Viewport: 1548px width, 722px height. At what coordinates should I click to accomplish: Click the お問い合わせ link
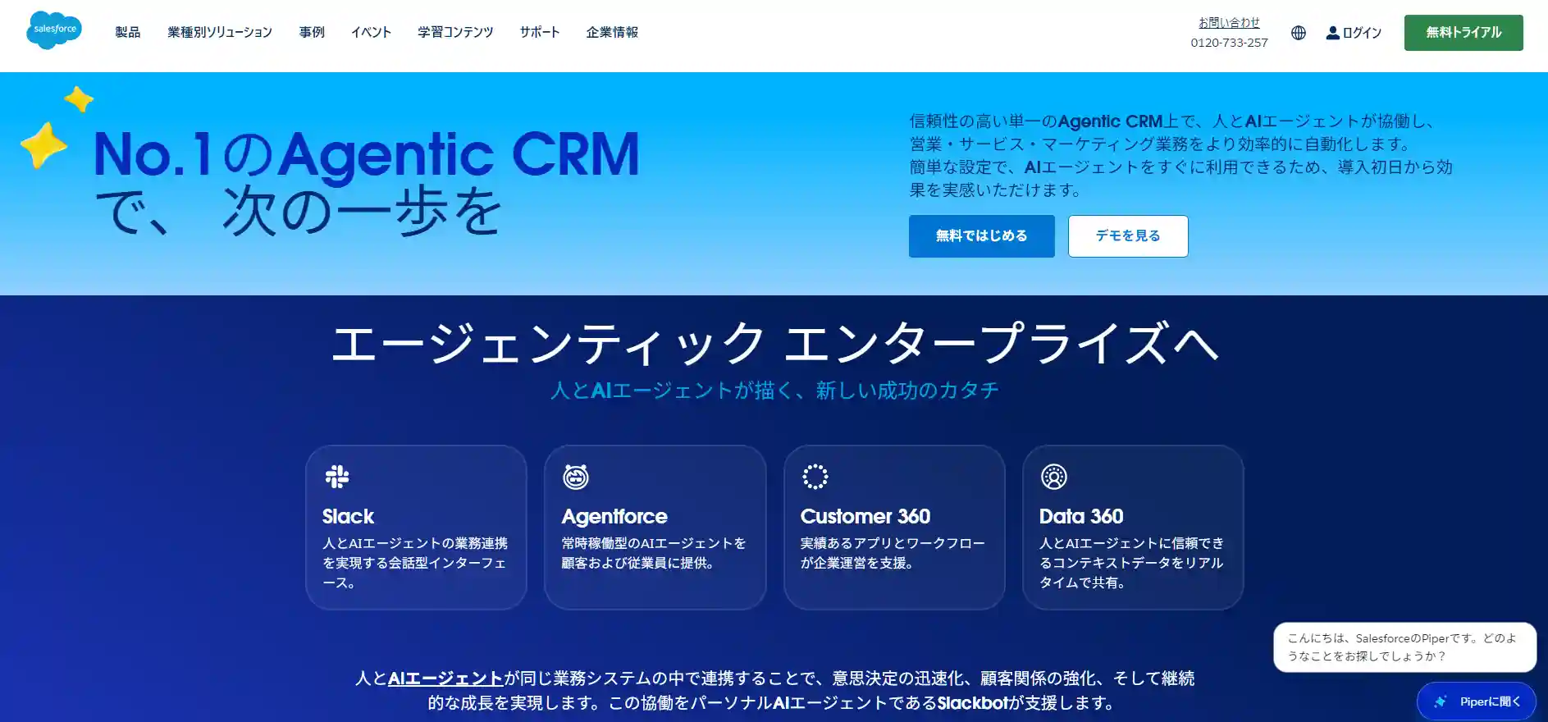[x=1229, y=23]
